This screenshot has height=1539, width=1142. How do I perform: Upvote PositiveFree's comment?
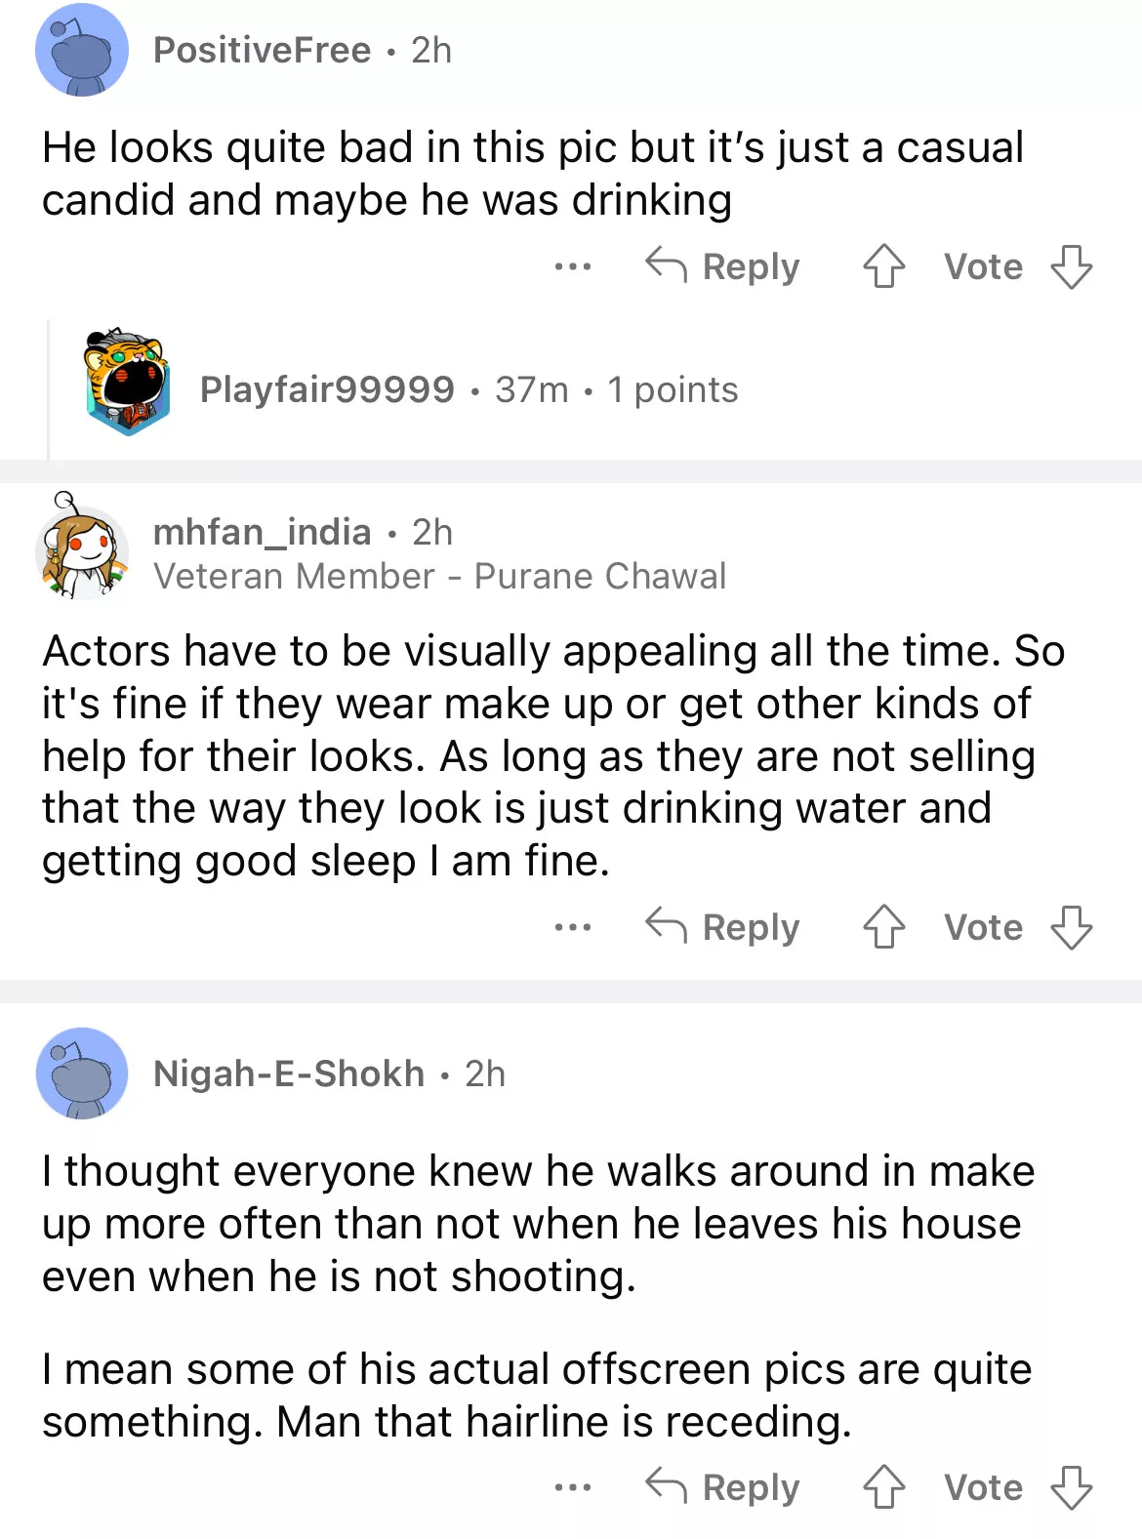click(x=883, y=265)
